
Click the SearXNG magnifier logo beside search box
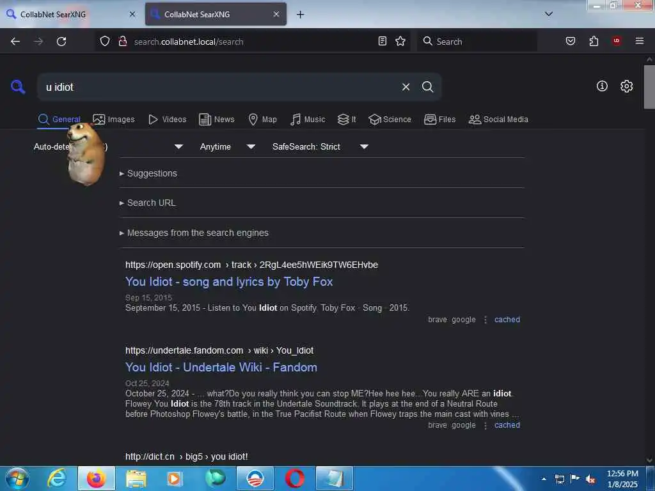17,87
